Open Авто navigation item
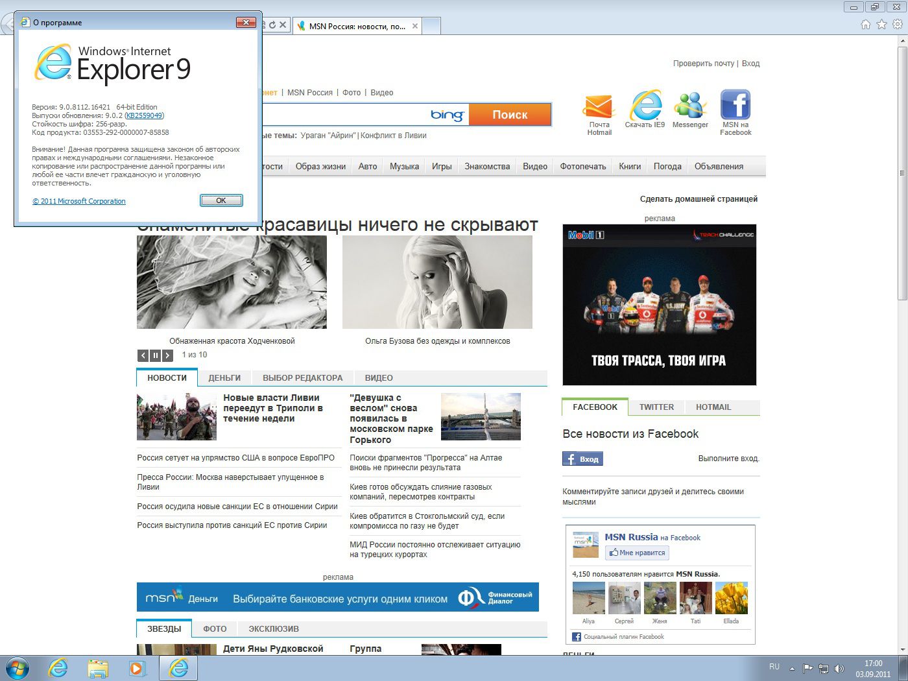This screenshot has width=908, height=681. tap(368, 167)
